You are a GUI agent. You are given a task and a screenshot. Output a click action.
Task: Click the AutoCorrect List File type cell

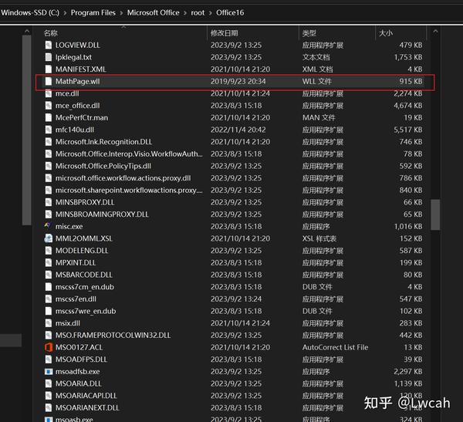coord(335,347)
